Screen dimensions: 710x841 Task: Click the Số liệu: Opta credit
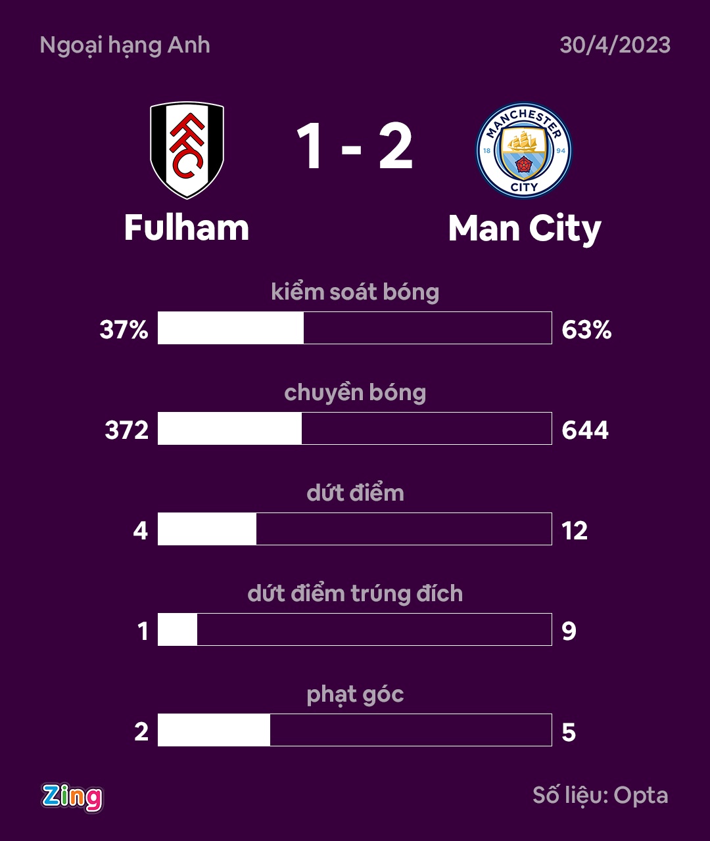point(600,795)
